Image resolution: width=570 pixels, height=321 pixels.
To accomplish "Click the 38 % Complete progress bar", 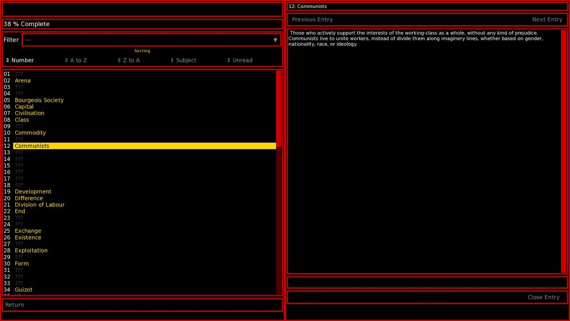I will pyautogui.click(x=142, y=24).
